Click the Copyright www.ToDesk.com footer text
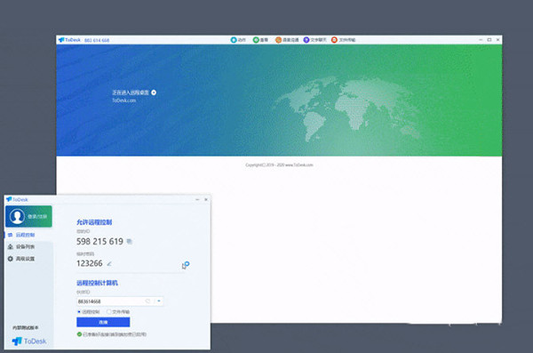533x353 pixels. [x=279, y=164]
